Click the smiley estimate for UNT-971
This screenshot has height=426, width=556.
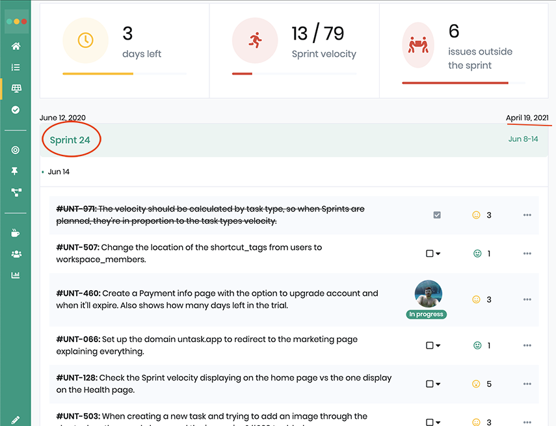(476, 215)
